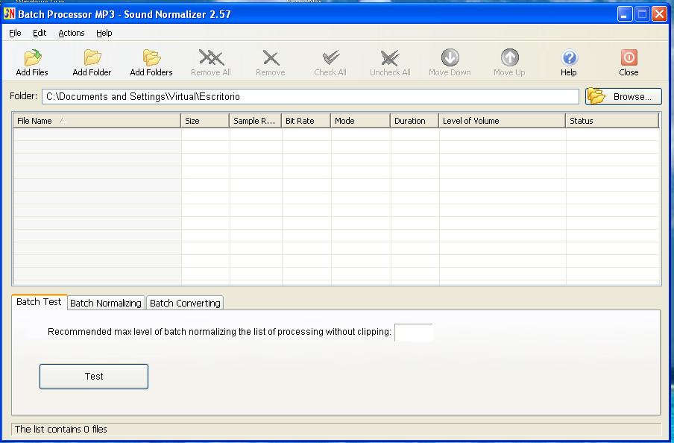Click the Remove All toolbar icon
This screenshot has height=443, width=674.
pos(211,57)
